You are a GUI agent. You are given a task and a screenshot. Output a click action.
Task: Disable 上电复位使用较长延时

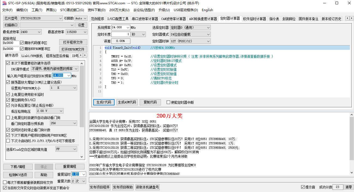[8, 95]
